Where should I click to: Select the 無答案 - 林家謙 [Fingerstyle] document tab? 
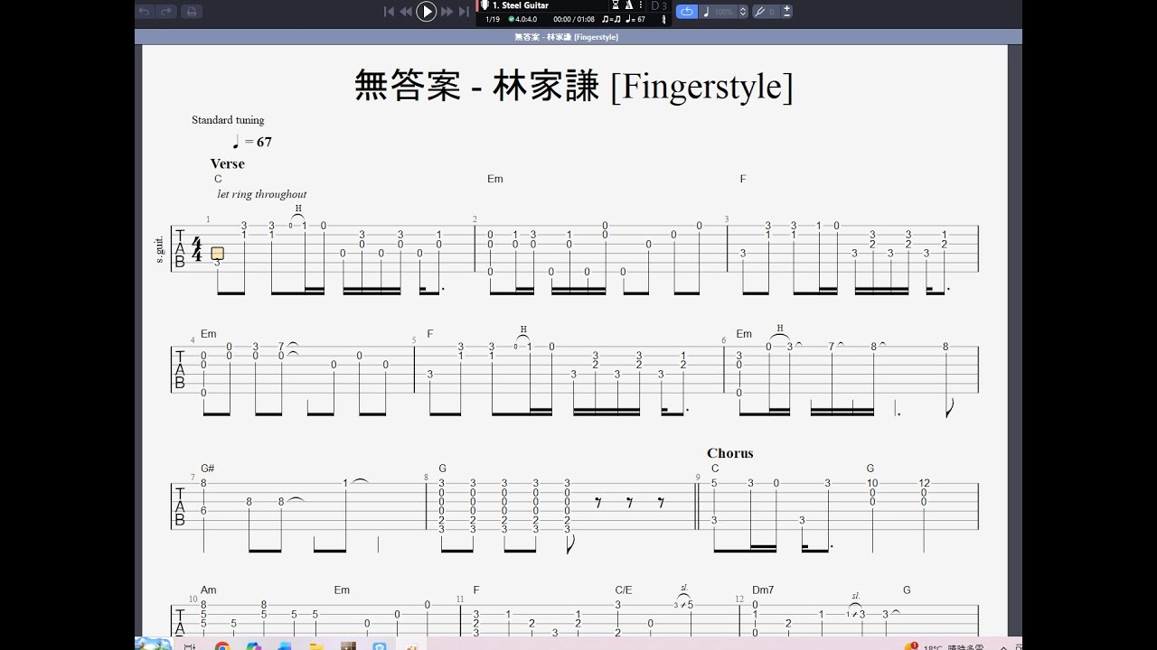pyautogui.click(x=567, y=37)
